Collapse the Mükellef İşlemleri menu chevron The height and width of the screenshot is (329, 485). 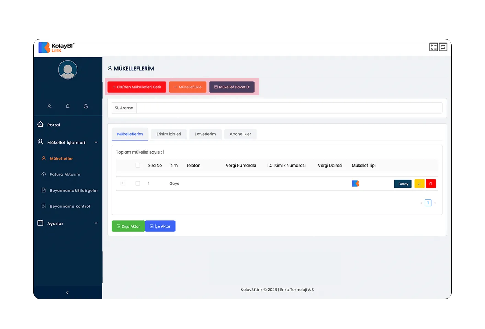96,142
